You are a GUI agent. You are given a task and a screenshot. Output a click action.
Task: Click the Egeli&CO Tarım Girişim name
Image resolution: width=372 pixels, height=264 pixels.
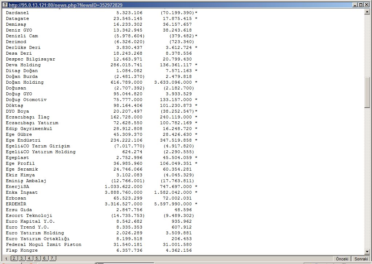38,146
